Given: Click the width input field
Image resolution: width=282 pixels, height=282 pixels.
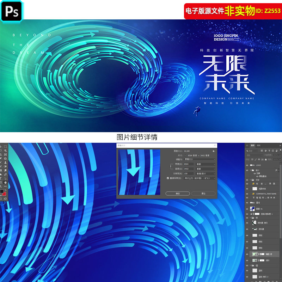Looking at the screenshot, I should 189,164.
